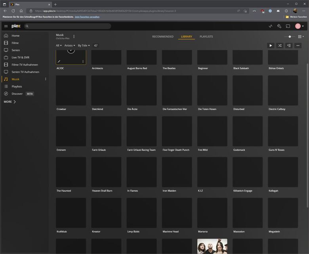Open the user account avatar menu

(299, 26)
